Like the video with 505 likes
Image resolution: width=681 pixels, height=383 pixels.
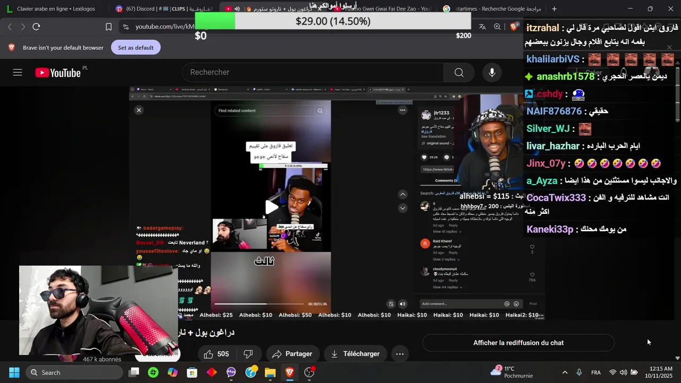click(216, 354)
